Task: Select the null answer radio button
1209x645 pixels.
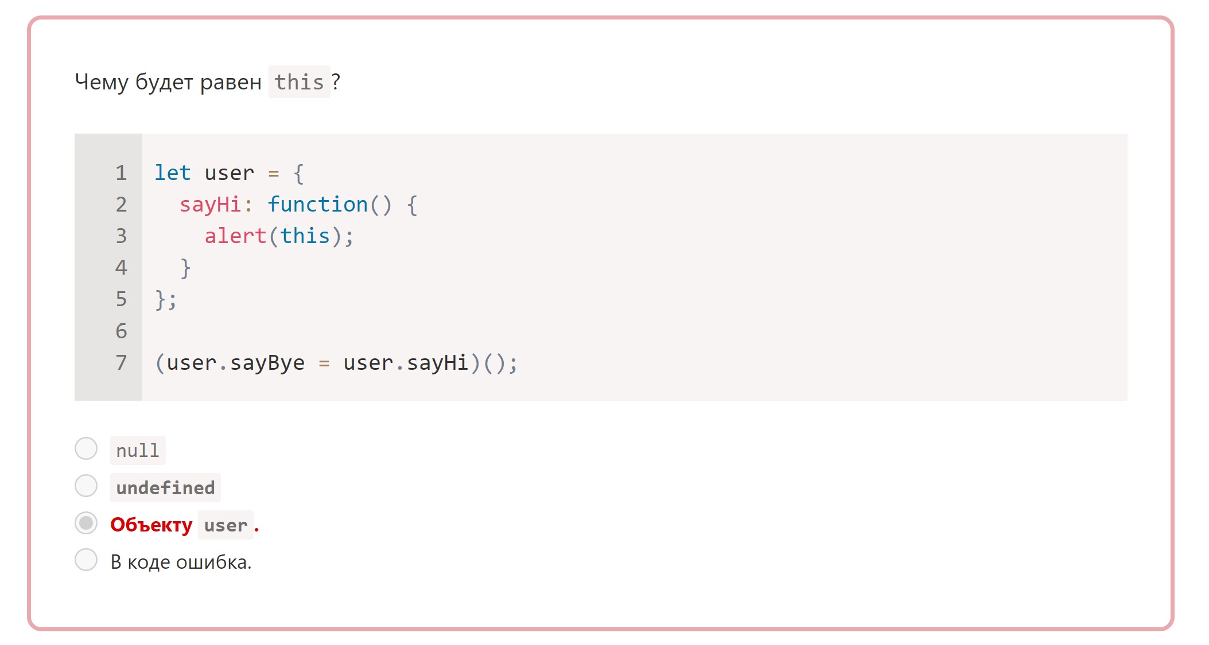Action: click(86, 449)
